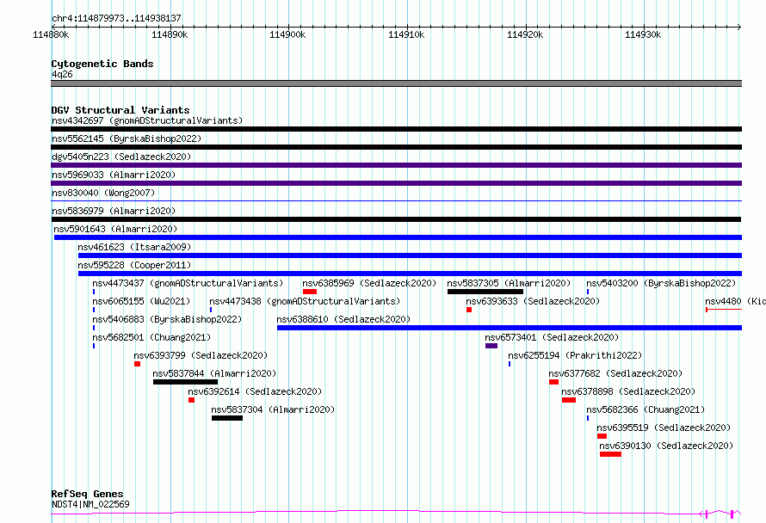Viewport: 766px width, 523px height.
Task: Select the nsv595228 (Cooper2011) label
Action: coord(134,265)
